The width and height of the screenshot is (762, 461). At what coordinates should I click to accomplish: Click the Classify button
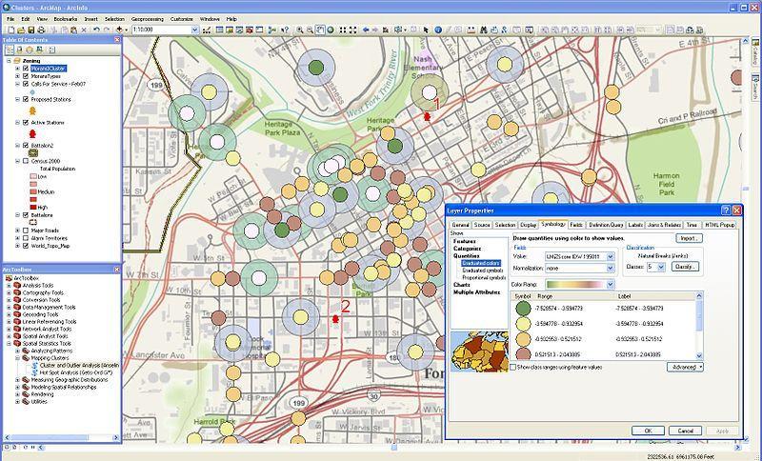click(x=685, y=267)
